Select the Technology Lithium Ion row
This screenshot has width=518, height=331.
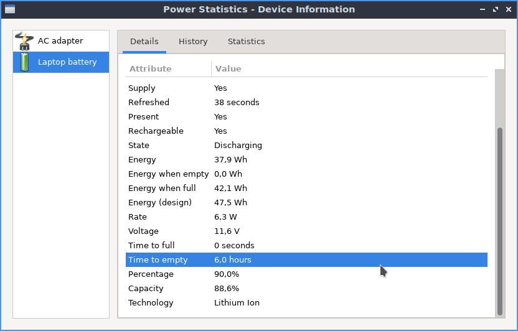tap(306, 302)
